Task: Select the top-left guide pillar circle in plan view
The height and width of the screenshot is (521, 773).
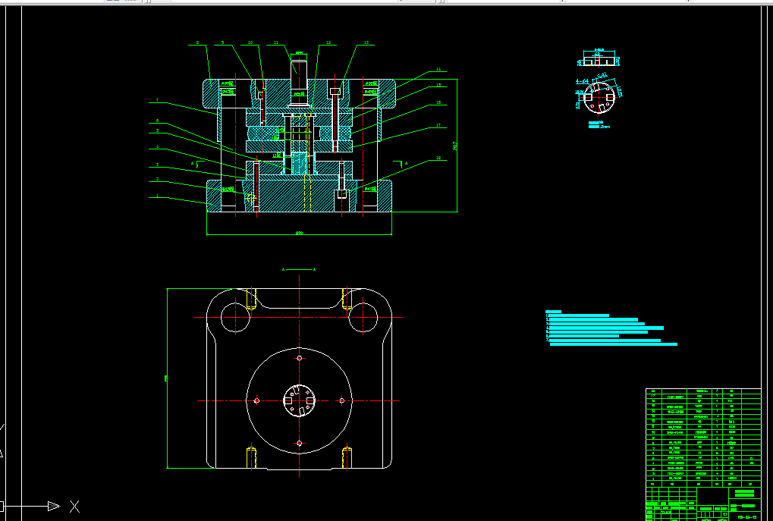Action: click(236, 318)
